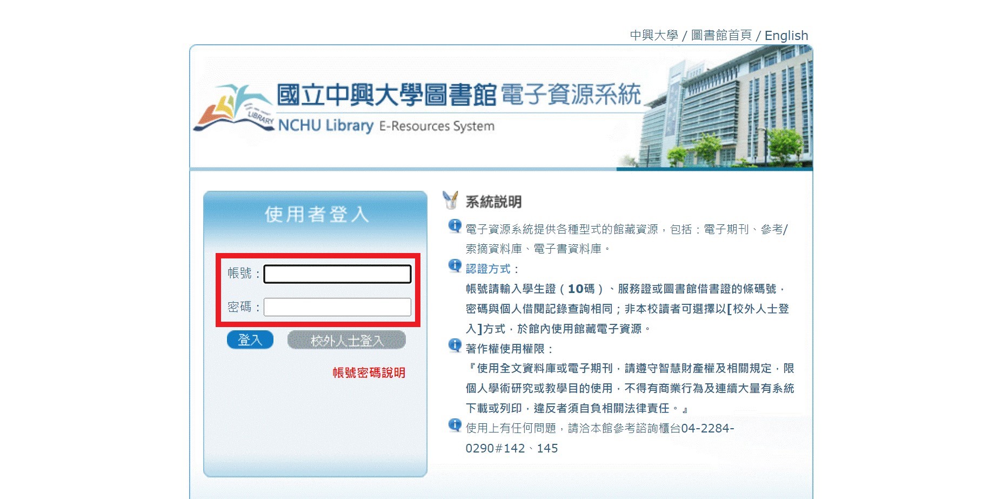
Task: Open the 中興大學 link at top
Action: coord(654,36)
